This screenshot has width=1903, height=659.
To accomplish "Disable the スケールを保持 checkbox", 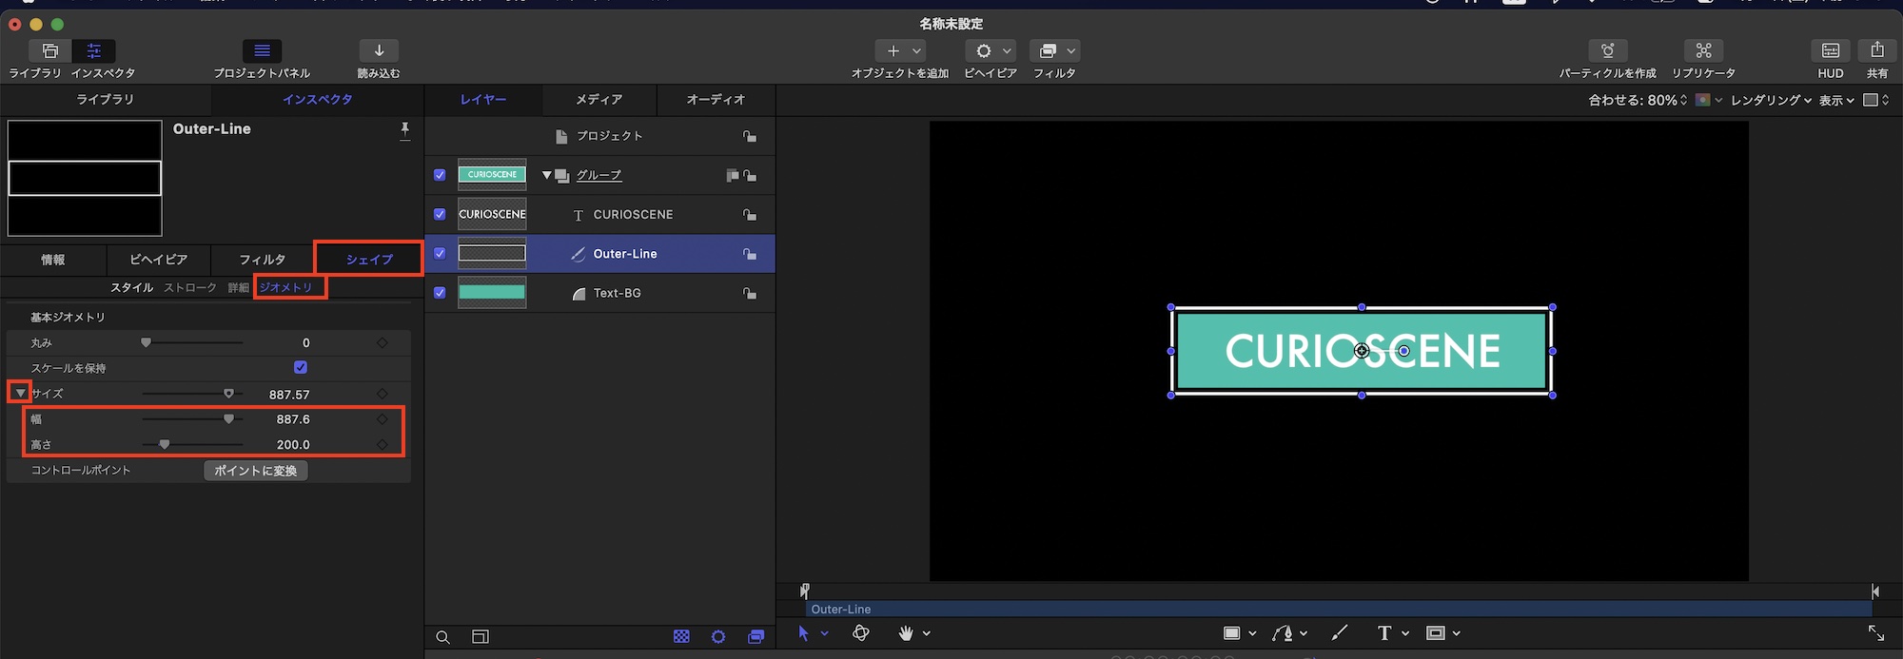I will click(x=301, y=368).
